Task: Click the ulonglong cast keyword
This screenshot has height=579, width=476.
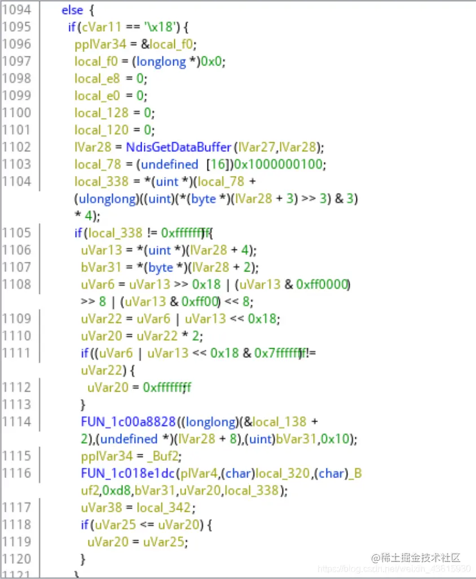Action: (x=107, y=199)
